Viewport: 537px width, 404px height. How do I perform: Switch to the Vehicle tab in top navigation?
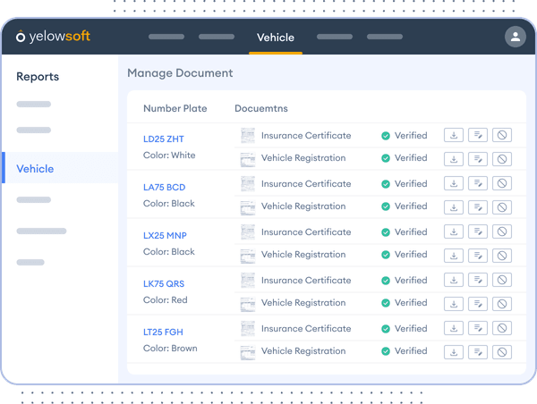275,38
